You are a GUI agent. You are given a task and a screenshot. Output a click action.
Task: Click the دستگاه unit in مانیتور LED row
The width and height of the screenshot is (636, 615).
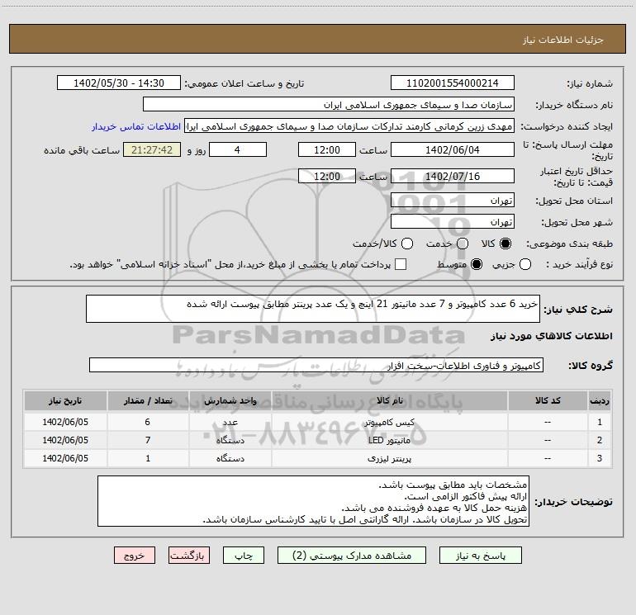(x=230, y=440)
